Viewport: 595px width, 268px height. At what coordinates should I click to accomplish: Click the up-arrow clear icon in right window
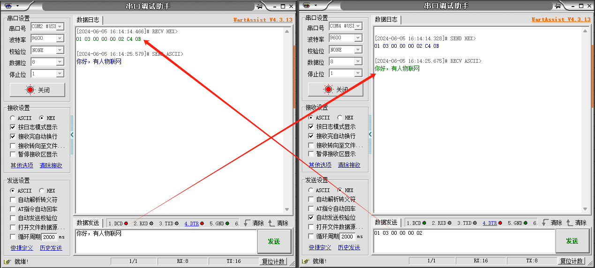coord(569,223)
